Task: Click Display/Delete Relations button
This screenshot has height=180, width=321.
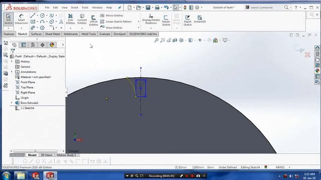Action: point(151,19)
